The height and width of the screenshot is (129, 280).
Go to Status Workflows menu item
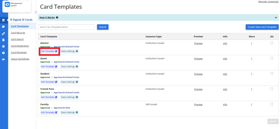point(20,59)
